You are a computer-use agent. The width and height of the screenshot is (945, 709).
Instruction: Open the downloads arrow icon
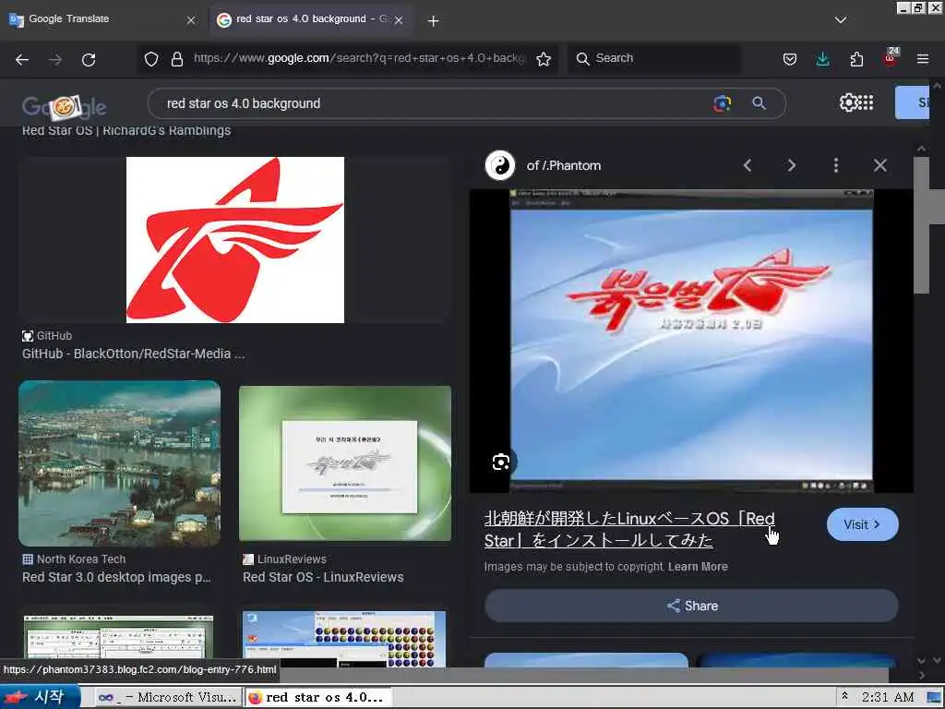pos(822,58)
